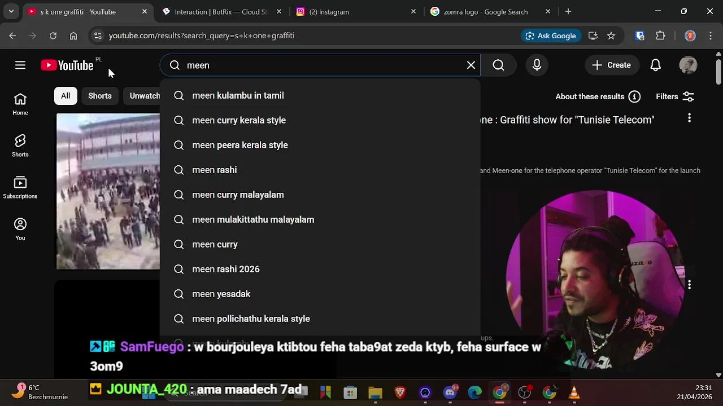Viewport: 723px width, 406px height.
Task: Open the Chrome profile avatar
Action: (x=690, y=36)
